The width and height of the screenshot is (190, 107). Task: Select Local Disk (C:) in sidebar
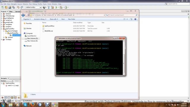point(32,36)
